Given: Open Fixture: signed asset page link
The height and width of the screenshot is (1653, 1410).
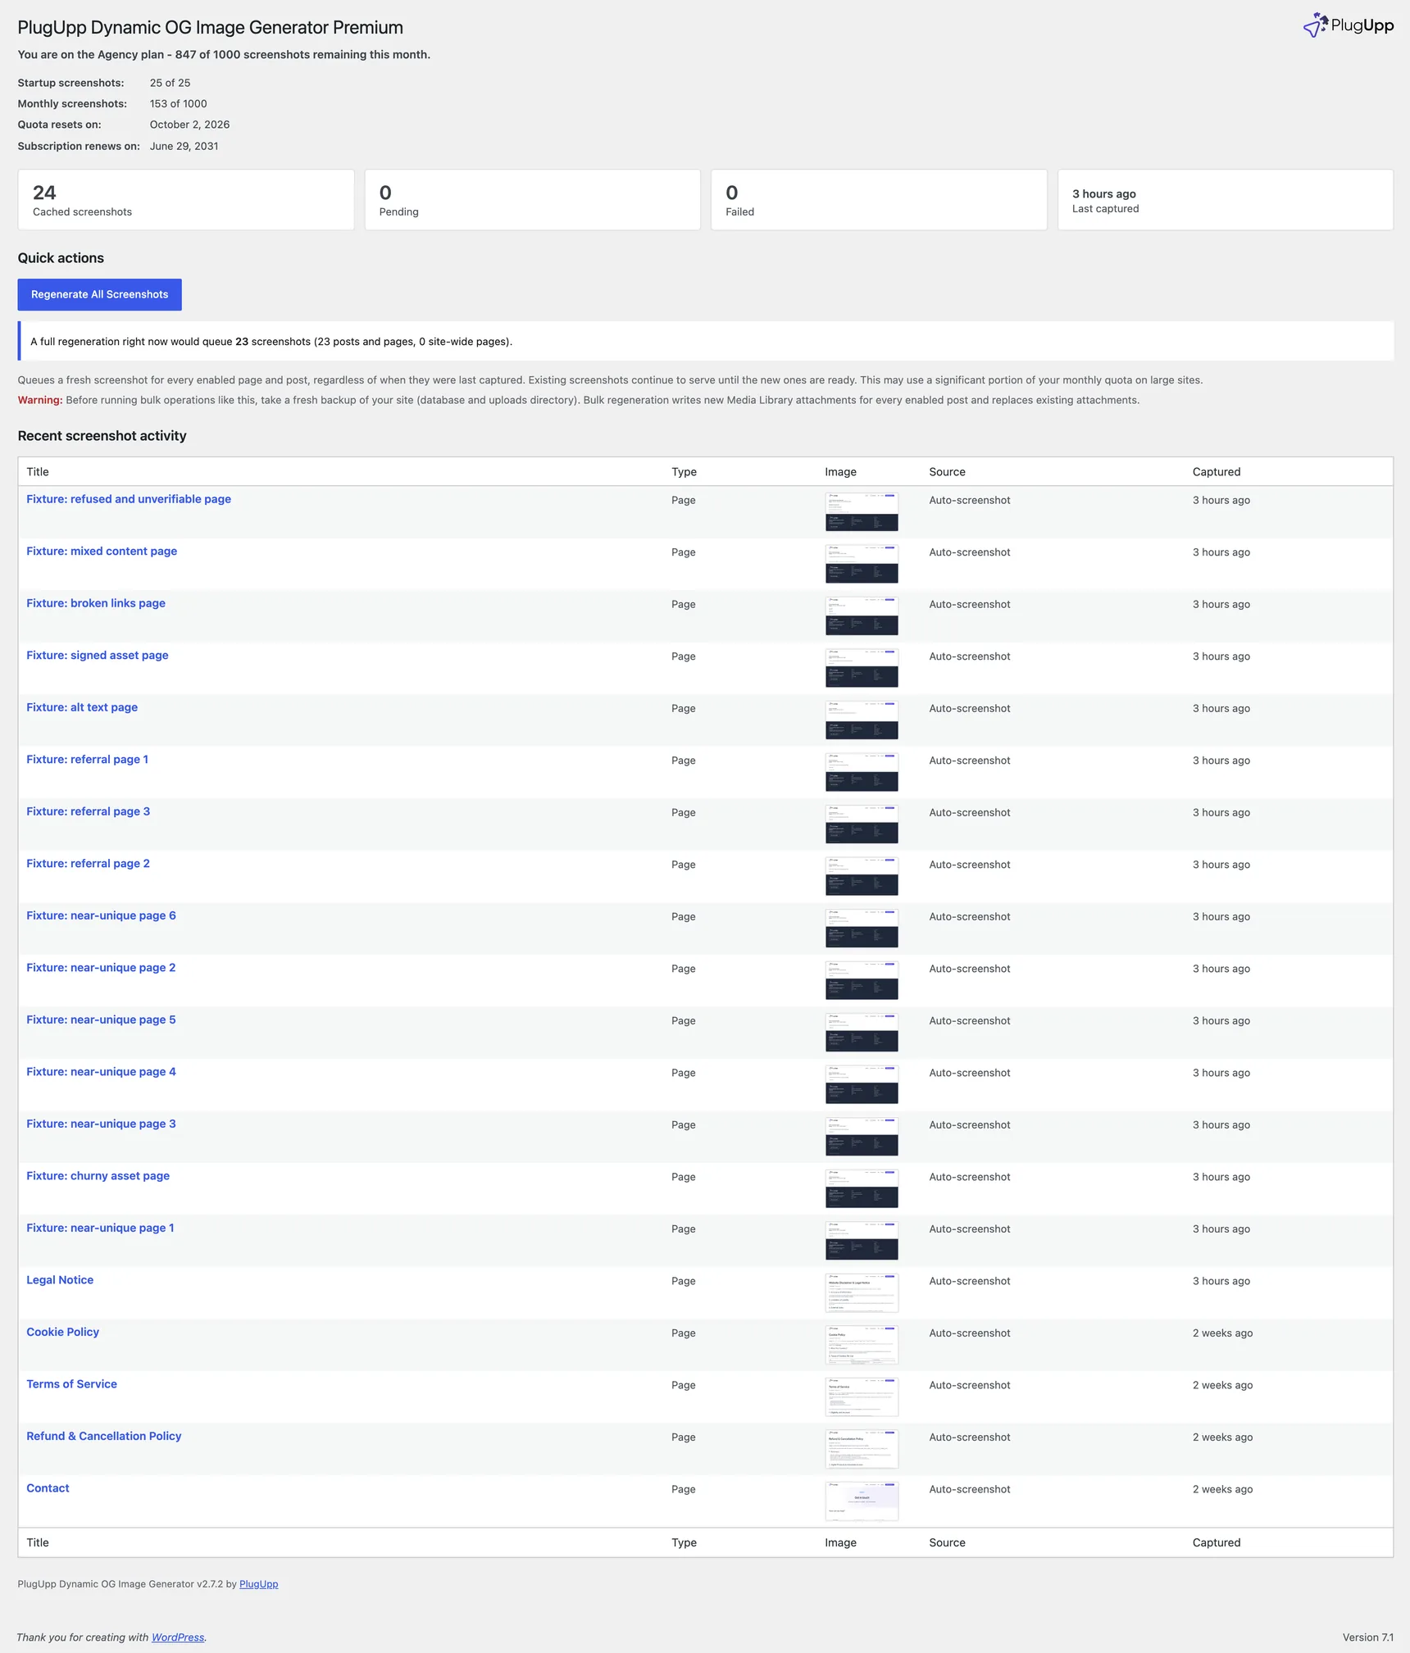Looking at the screenshot, I should pos(98,655).
